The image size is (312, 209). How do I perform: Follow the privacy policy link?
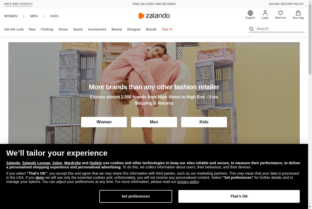click(x=188, y=182)
